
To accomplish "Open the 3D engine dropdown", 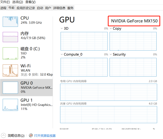I will click(62, 28).
